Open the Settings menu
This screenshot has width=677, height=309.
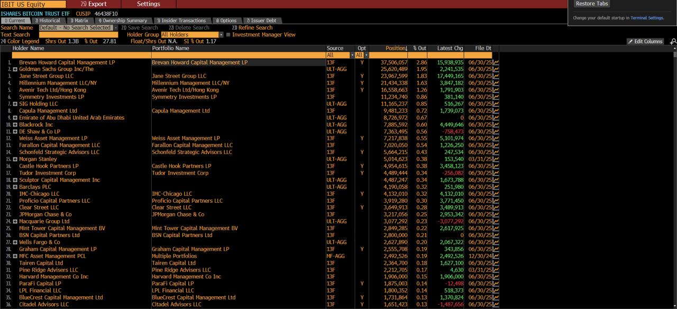tap(149, 4)
